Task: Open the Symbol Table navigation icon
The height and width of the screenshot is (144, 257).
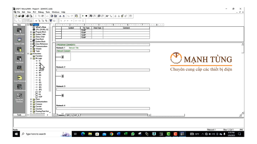Action: (19, 40)
